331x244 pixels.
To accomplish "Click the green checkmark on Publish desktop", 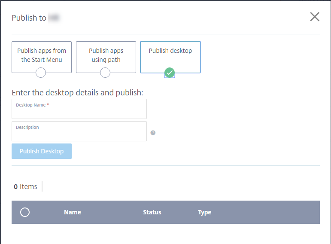I will click(x=170, y=73).
